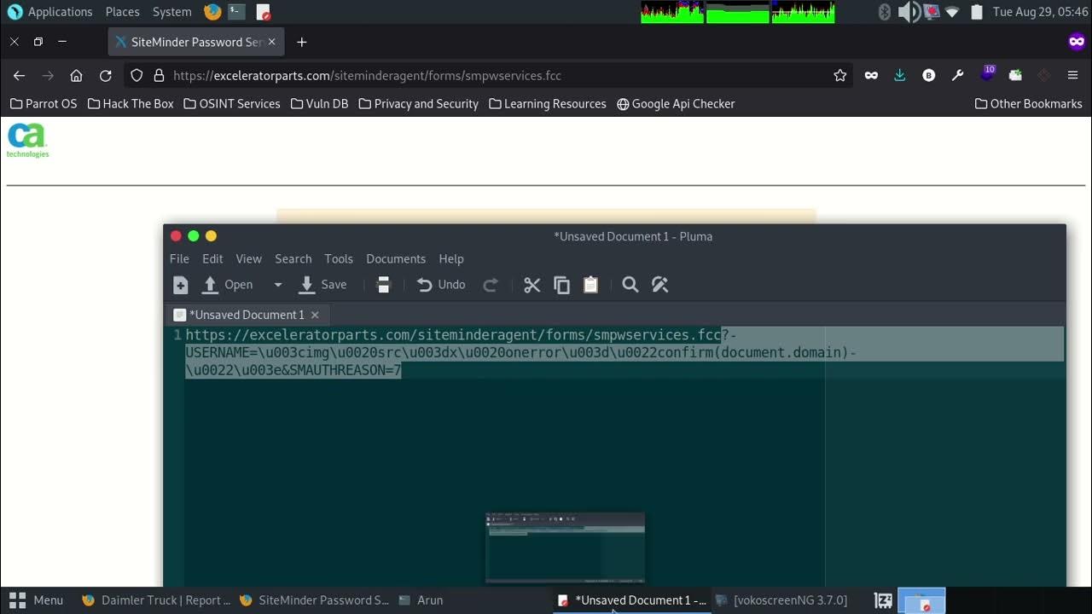The image size is (1092, 614).
Task: Switch to Daimler Truck Report taskbar window
Action: click(156, 600)
